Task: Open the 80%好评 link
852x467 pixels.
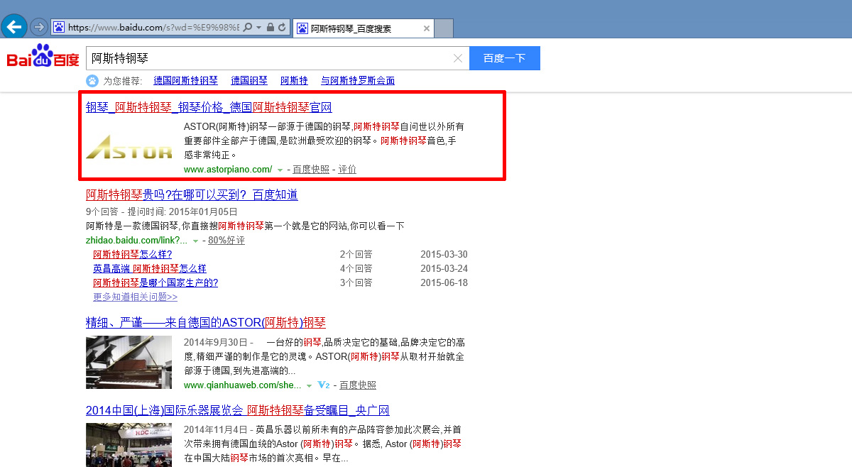Action: (x=226, y=240)
